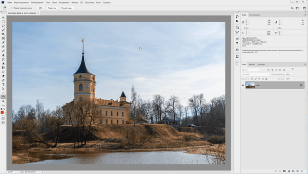Select the Type tool

pos(3,84)
